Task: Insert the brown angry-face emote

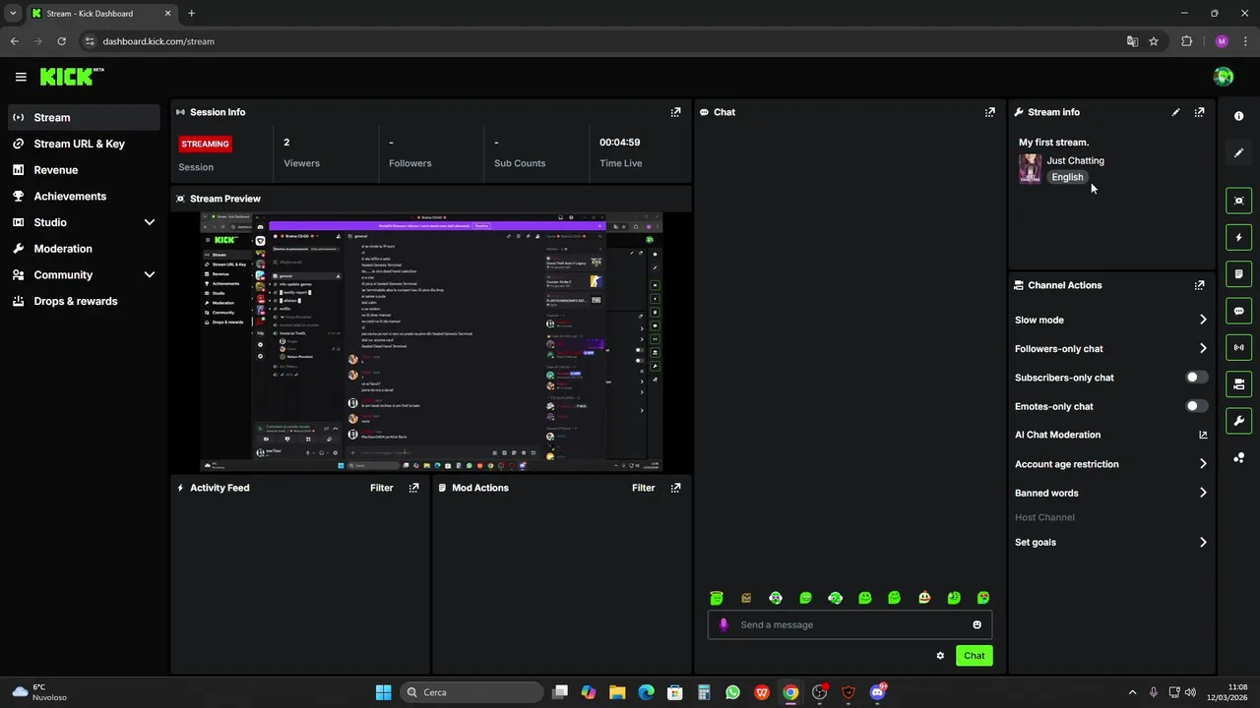Action: (x=746, y=598)
